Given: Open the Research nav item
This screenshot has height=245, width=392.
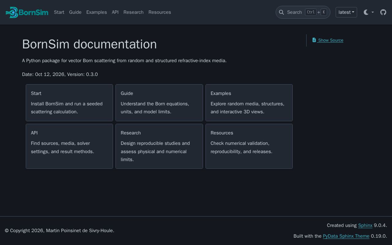Looking at the screenshot, I should (134, 12).
